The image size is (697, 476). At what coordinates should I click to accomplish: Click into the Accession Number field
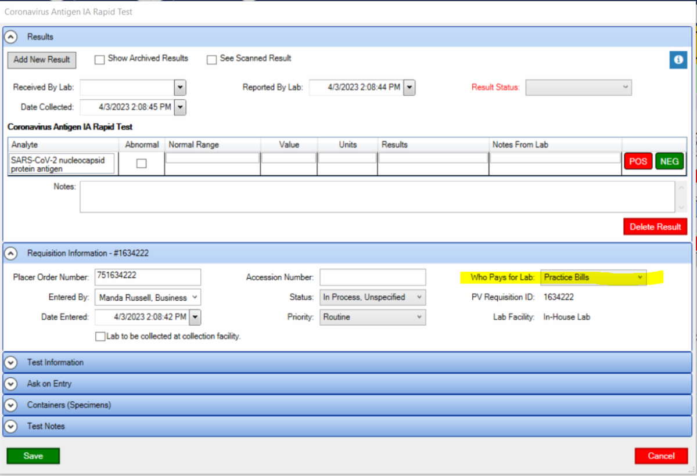click(x=372, y=277)
